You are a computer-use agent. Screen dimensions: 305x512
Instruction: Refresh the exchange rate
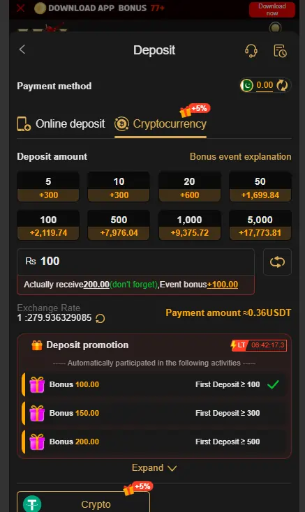[101, 318]
